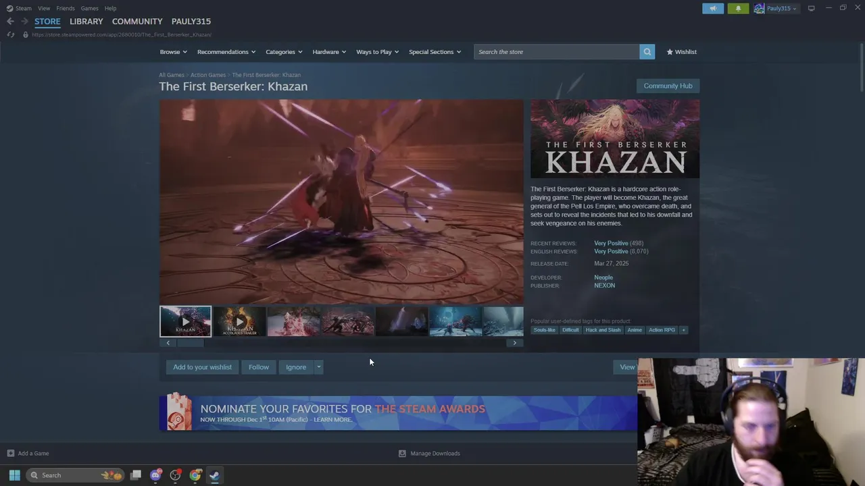Stop or reload the store page
The image size is (865, 486).
tap(10, 34)
